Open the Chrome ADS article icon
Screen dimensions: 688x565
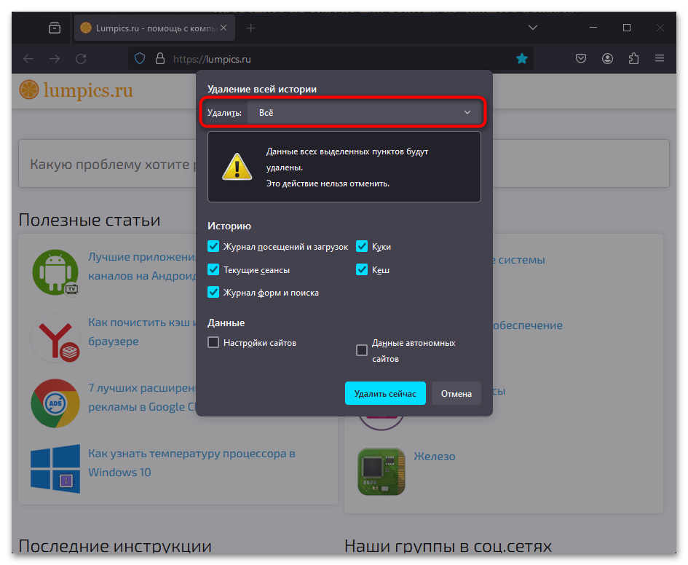click(55, 403)
